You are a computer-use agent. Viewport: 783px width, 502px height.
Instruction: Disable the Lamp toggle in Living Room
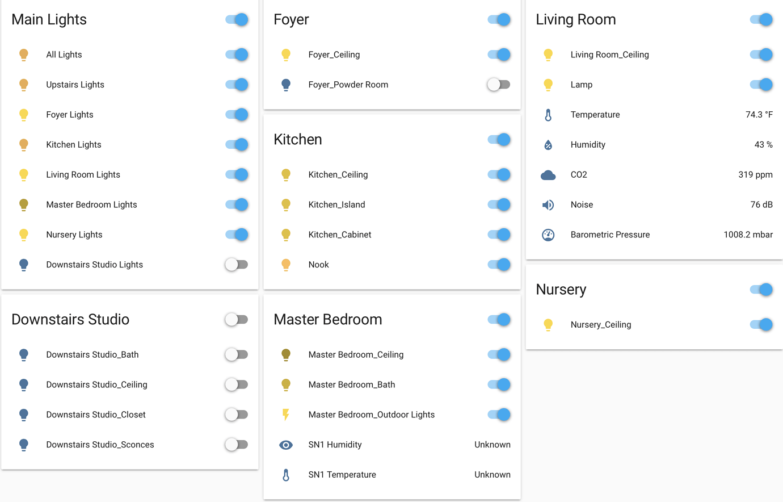pyautogui.click(x=760, y=84)
